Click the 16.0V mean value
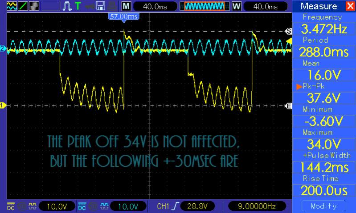The image size is (356, 213). (324, 75)
